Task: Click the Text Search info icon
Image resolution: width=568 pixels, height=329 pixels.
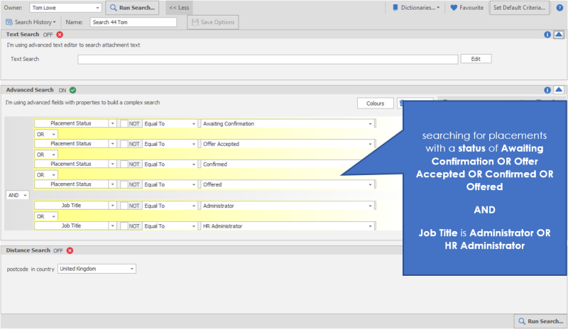Action: coord(547,34)
